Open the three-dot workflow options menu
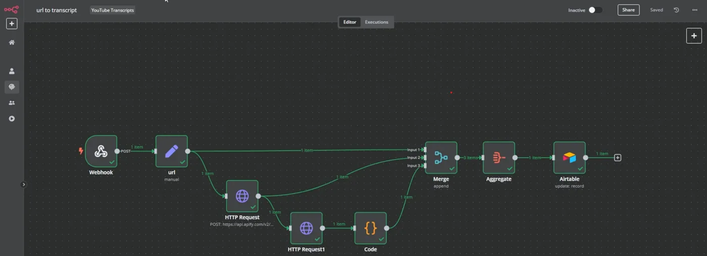Screen dimensions: 707x256 click(694, 10)
